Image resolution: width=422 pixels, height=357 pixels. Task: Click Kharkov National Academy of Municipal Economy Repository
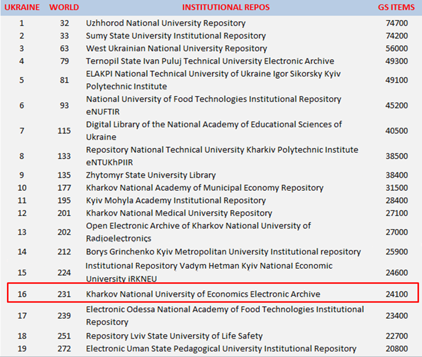pos(205,188)
